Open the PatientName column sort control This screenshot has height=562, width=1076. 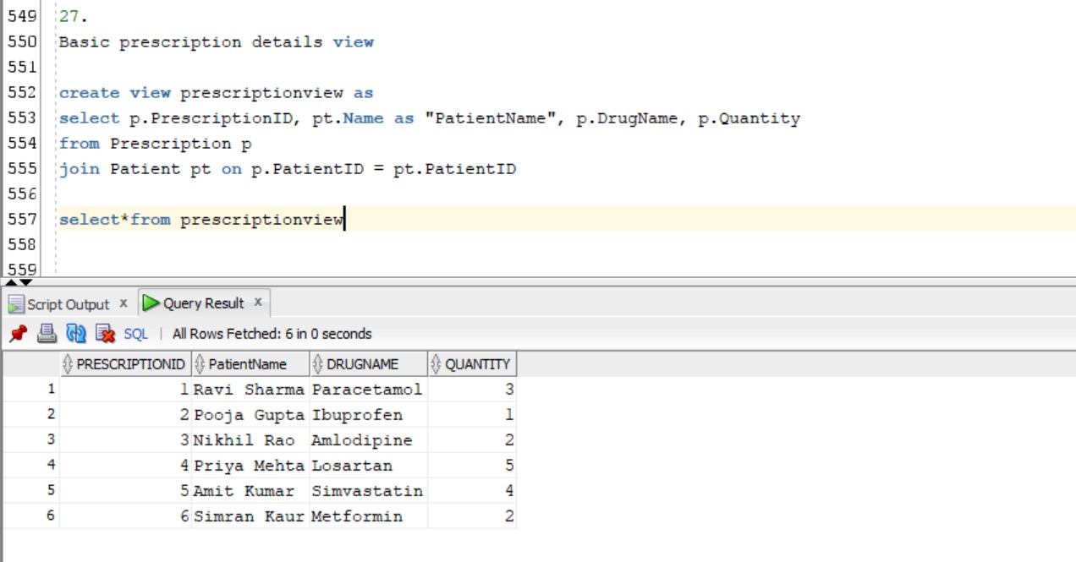(x=199, y=363)
